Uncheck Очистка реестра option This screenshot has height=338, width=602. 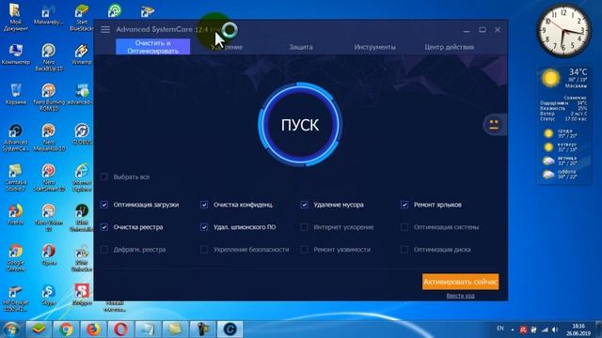tap(104, 227)
